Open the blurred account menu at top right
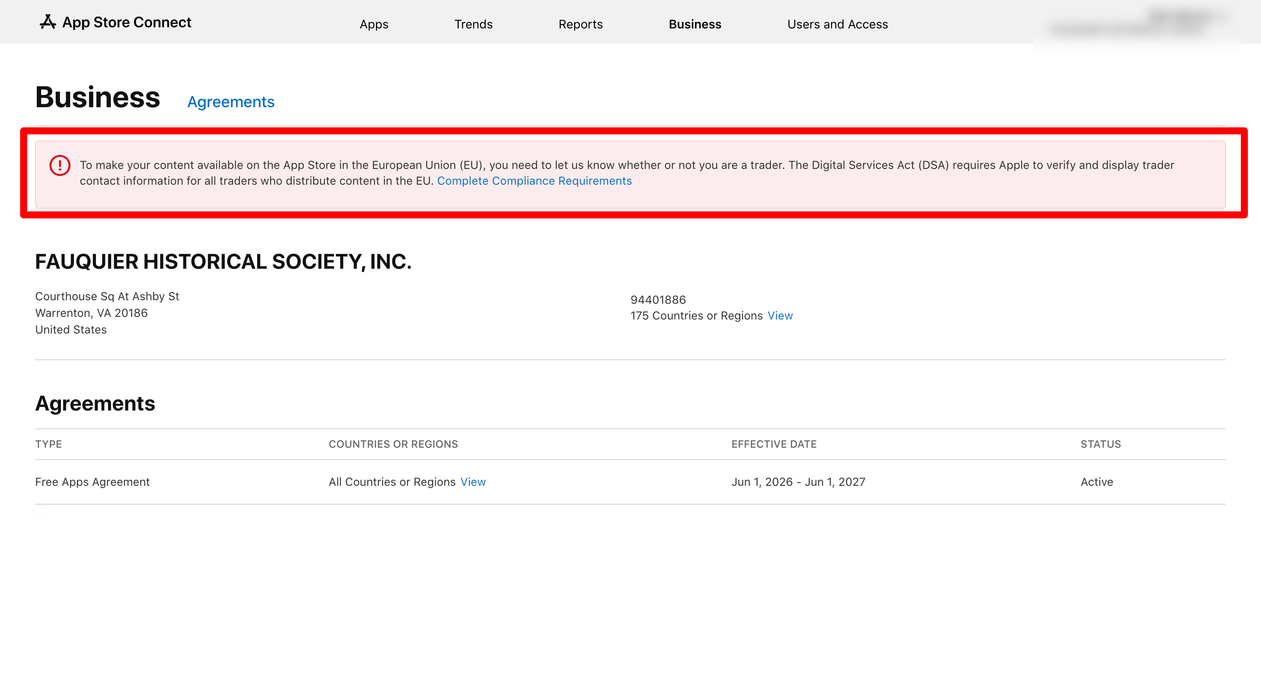Screen dimensions: 1261x681 [x=1138, y=24]
